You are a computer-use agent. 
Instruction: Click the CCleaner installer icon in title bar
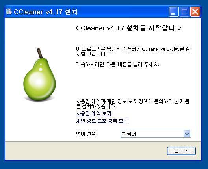tap(9, 11)
